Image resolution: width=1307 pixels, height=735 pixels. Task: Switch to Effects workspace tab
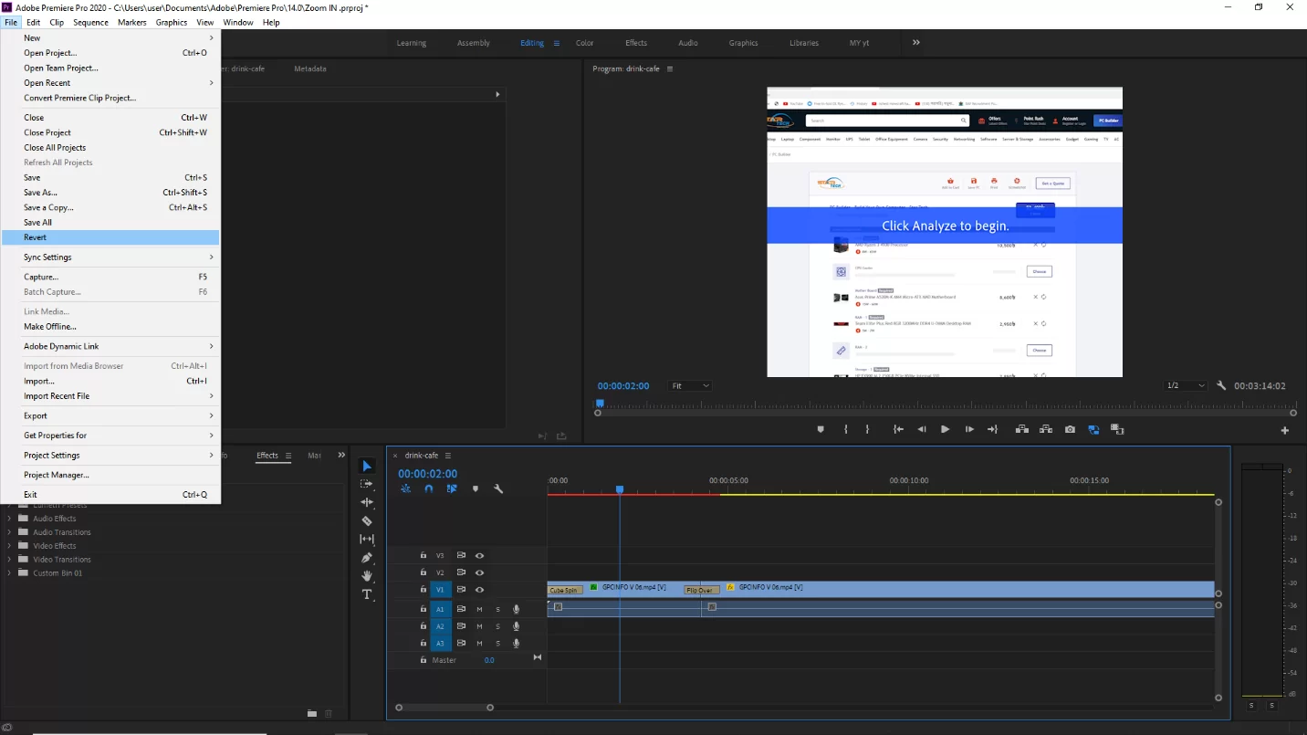coord(636,43)
